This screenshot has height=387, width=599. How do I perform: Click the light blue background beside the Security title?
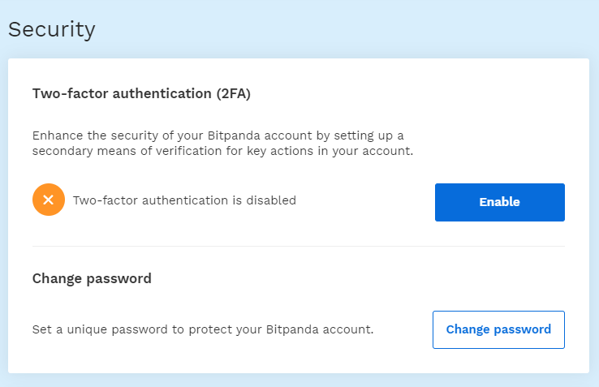(344, 29)
